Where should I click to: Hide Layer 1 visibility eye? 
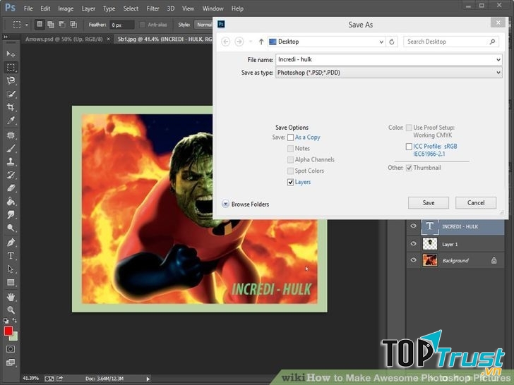point(413,243)
